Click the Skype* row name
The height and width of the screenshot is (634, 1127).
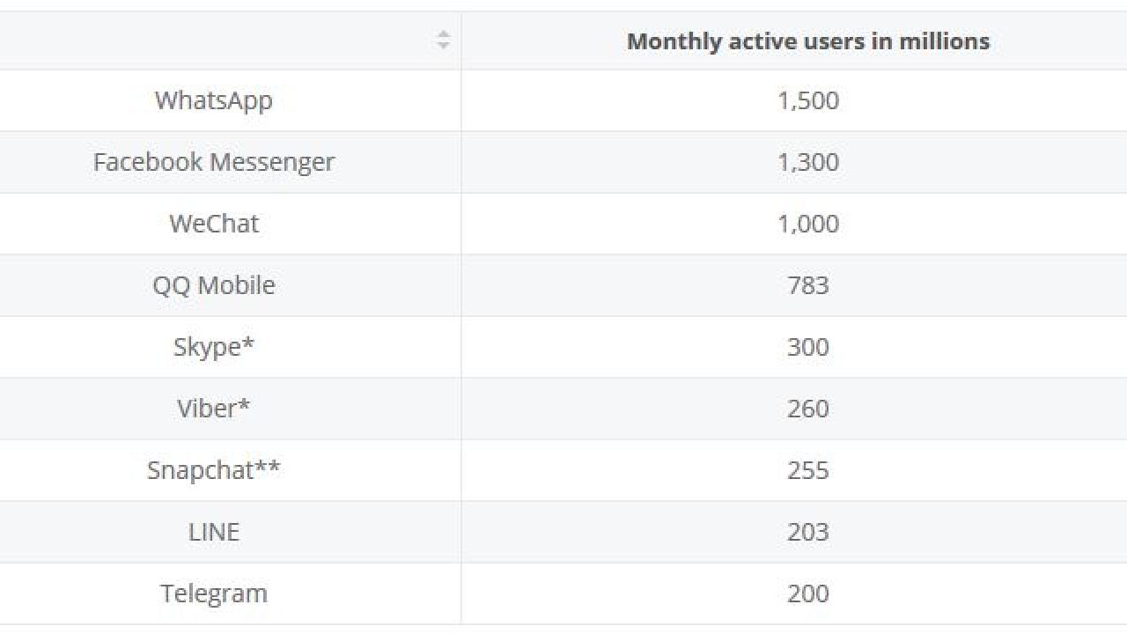pyautogui.click(x=214, y=347)
